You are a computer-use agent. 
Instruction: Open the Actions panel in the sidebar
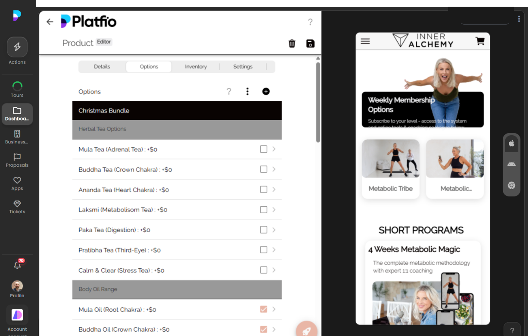(17, 50)
